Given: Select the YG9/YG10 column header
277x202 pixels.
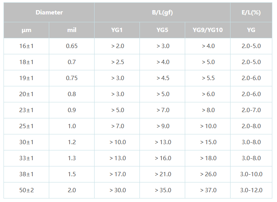Looking at the screenshot, I should pyautogui.click(x=208, y=30).
